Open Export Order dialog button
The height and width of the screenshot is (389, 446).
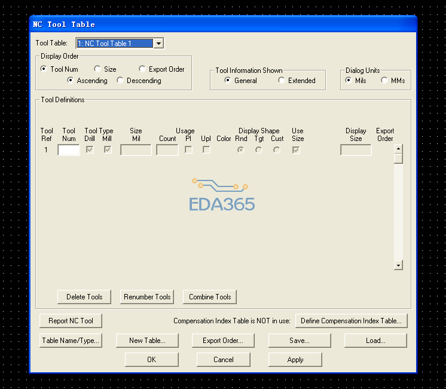tap(223, 341)
